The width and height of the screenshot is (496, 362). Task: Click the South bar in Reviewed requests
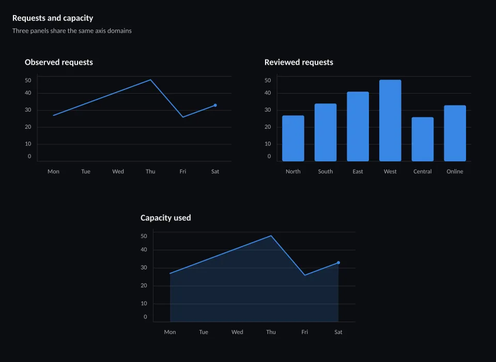[326, 132]
